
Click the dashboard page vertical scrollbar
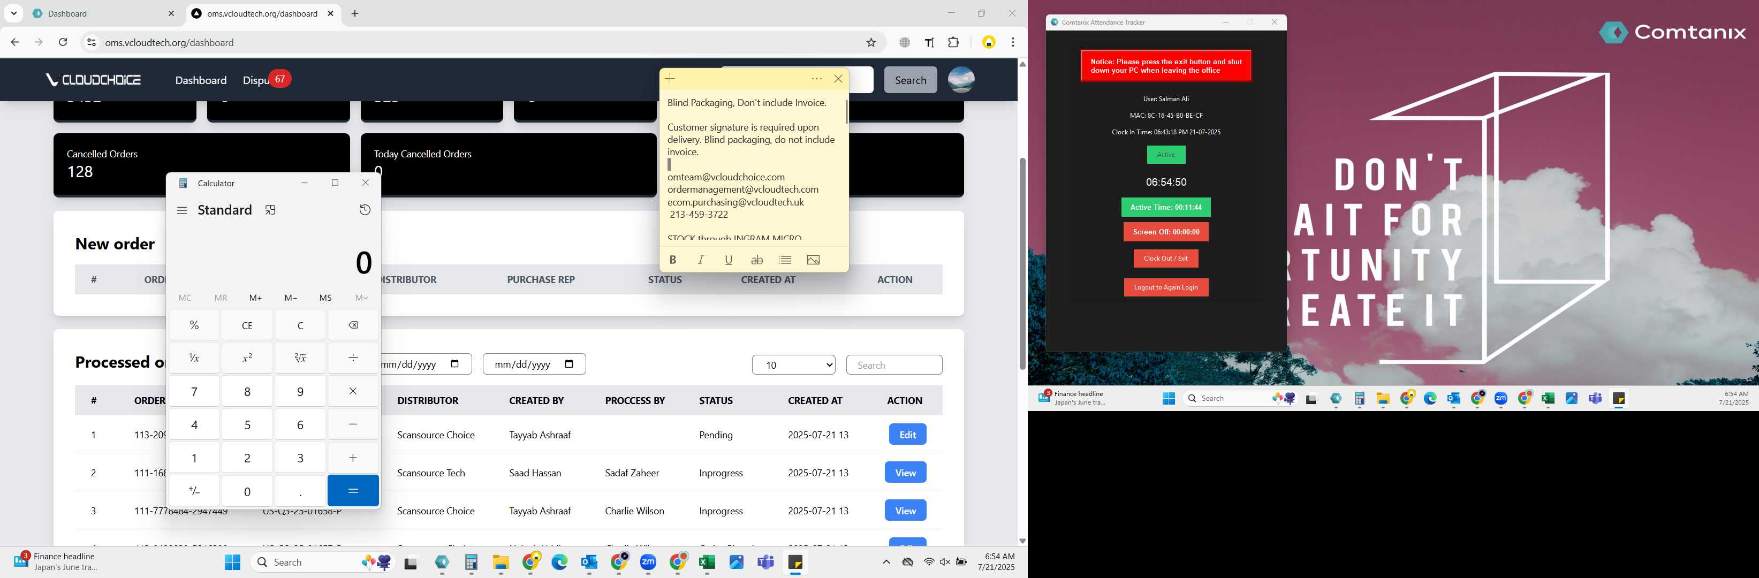(1022, 264)
